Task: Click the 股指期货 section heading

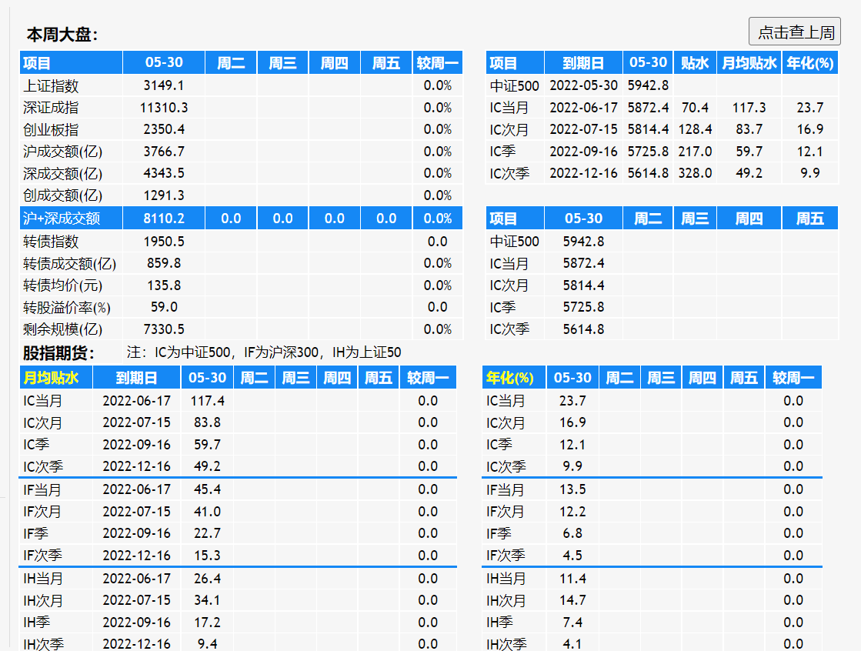Action: point(58,353)
